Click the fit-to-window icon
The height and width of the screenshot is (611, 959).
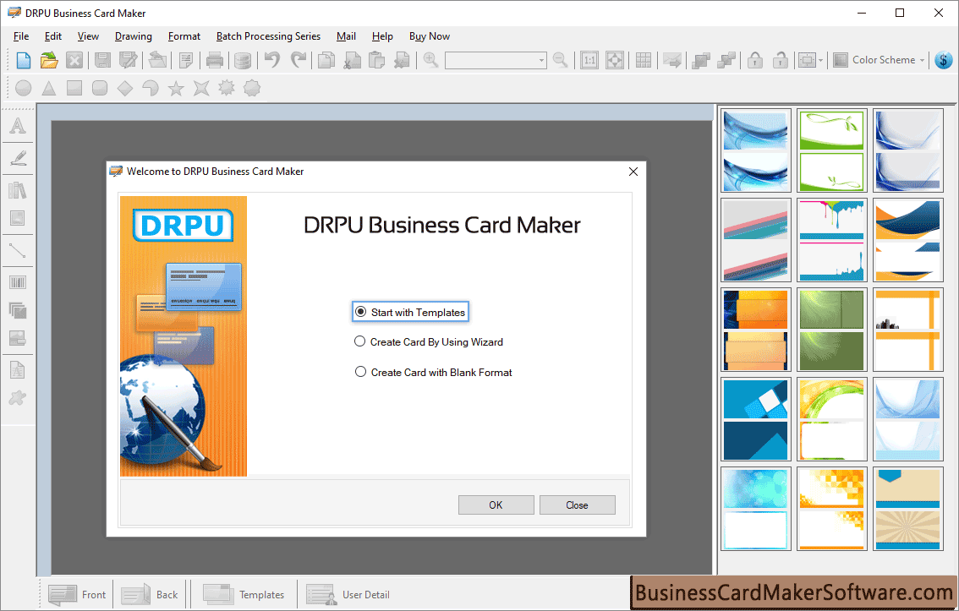click(x=615, y=60)
